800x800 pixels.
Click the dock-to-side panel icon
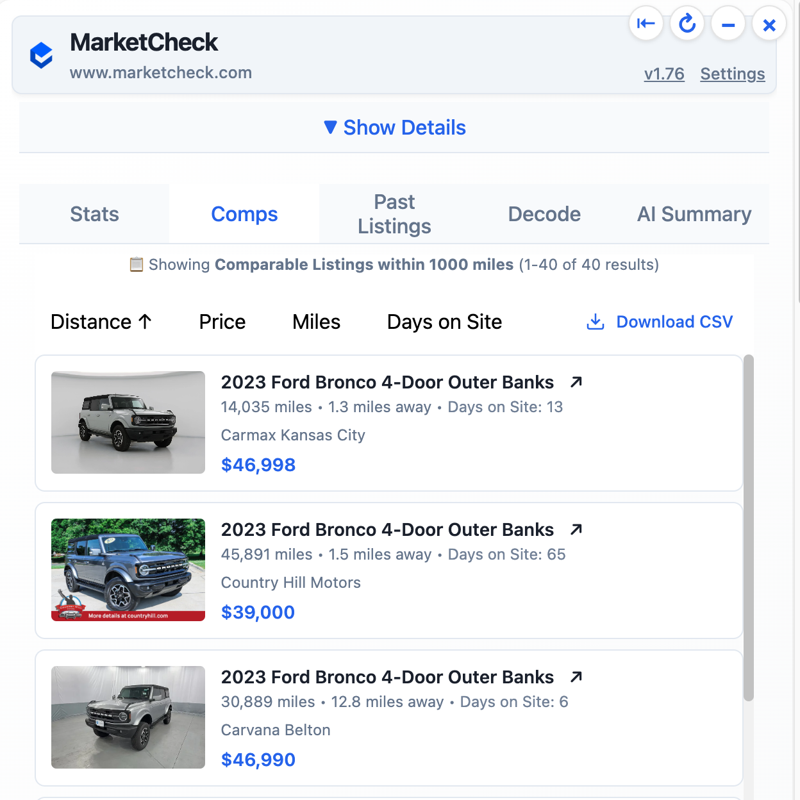pyautogui.click(x=646, y=24)
